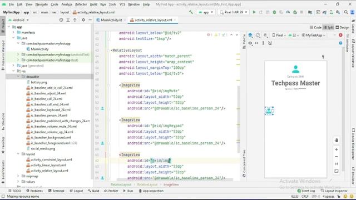356x200 pixels.
Task: Click the pan hand tool in preview
Action: (337, 140)
